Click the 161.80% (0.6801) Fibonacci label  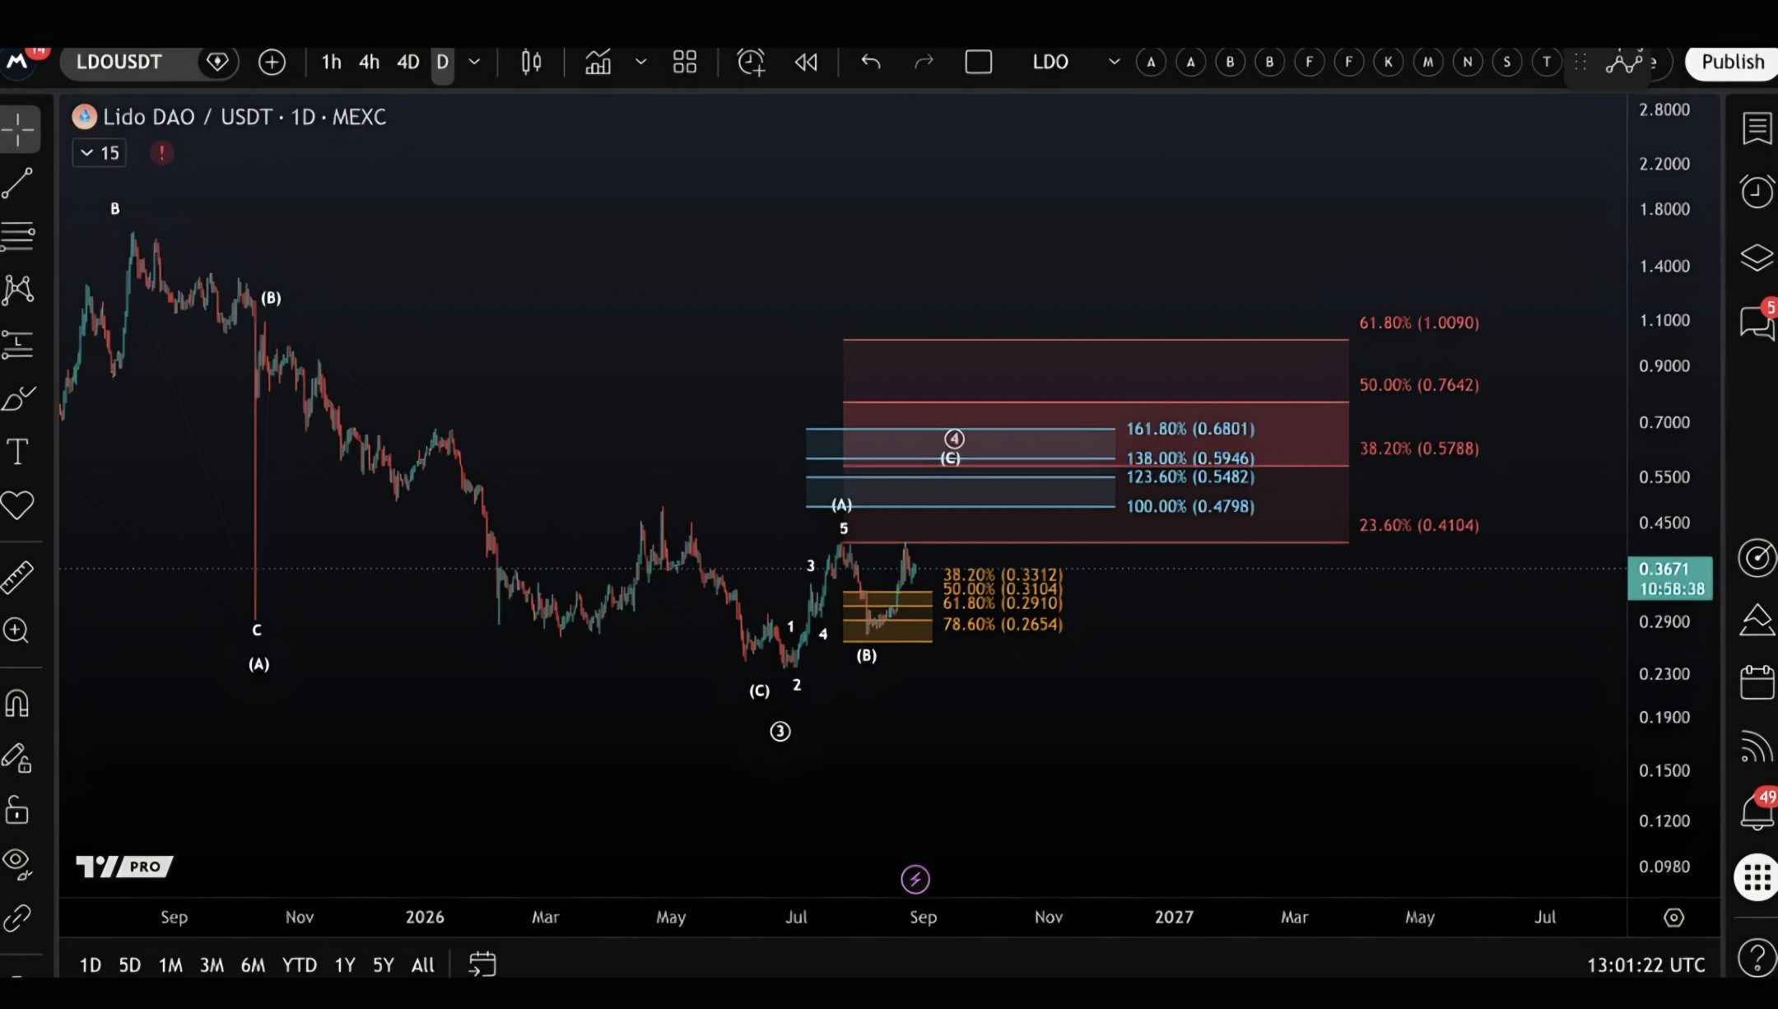pyautogui.click(x=1190, y=429)
